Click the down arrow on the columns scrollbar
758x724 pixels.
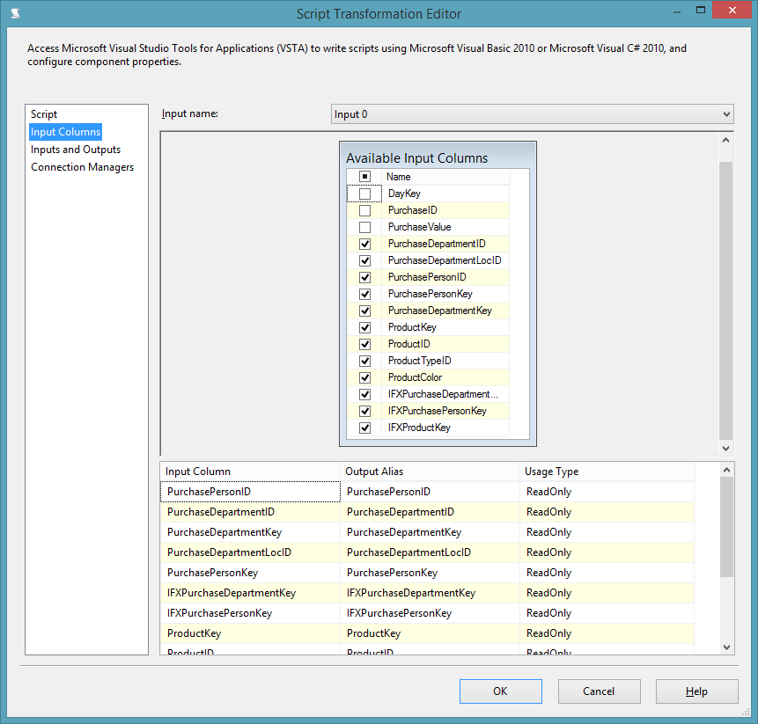[x=725, y=448]
